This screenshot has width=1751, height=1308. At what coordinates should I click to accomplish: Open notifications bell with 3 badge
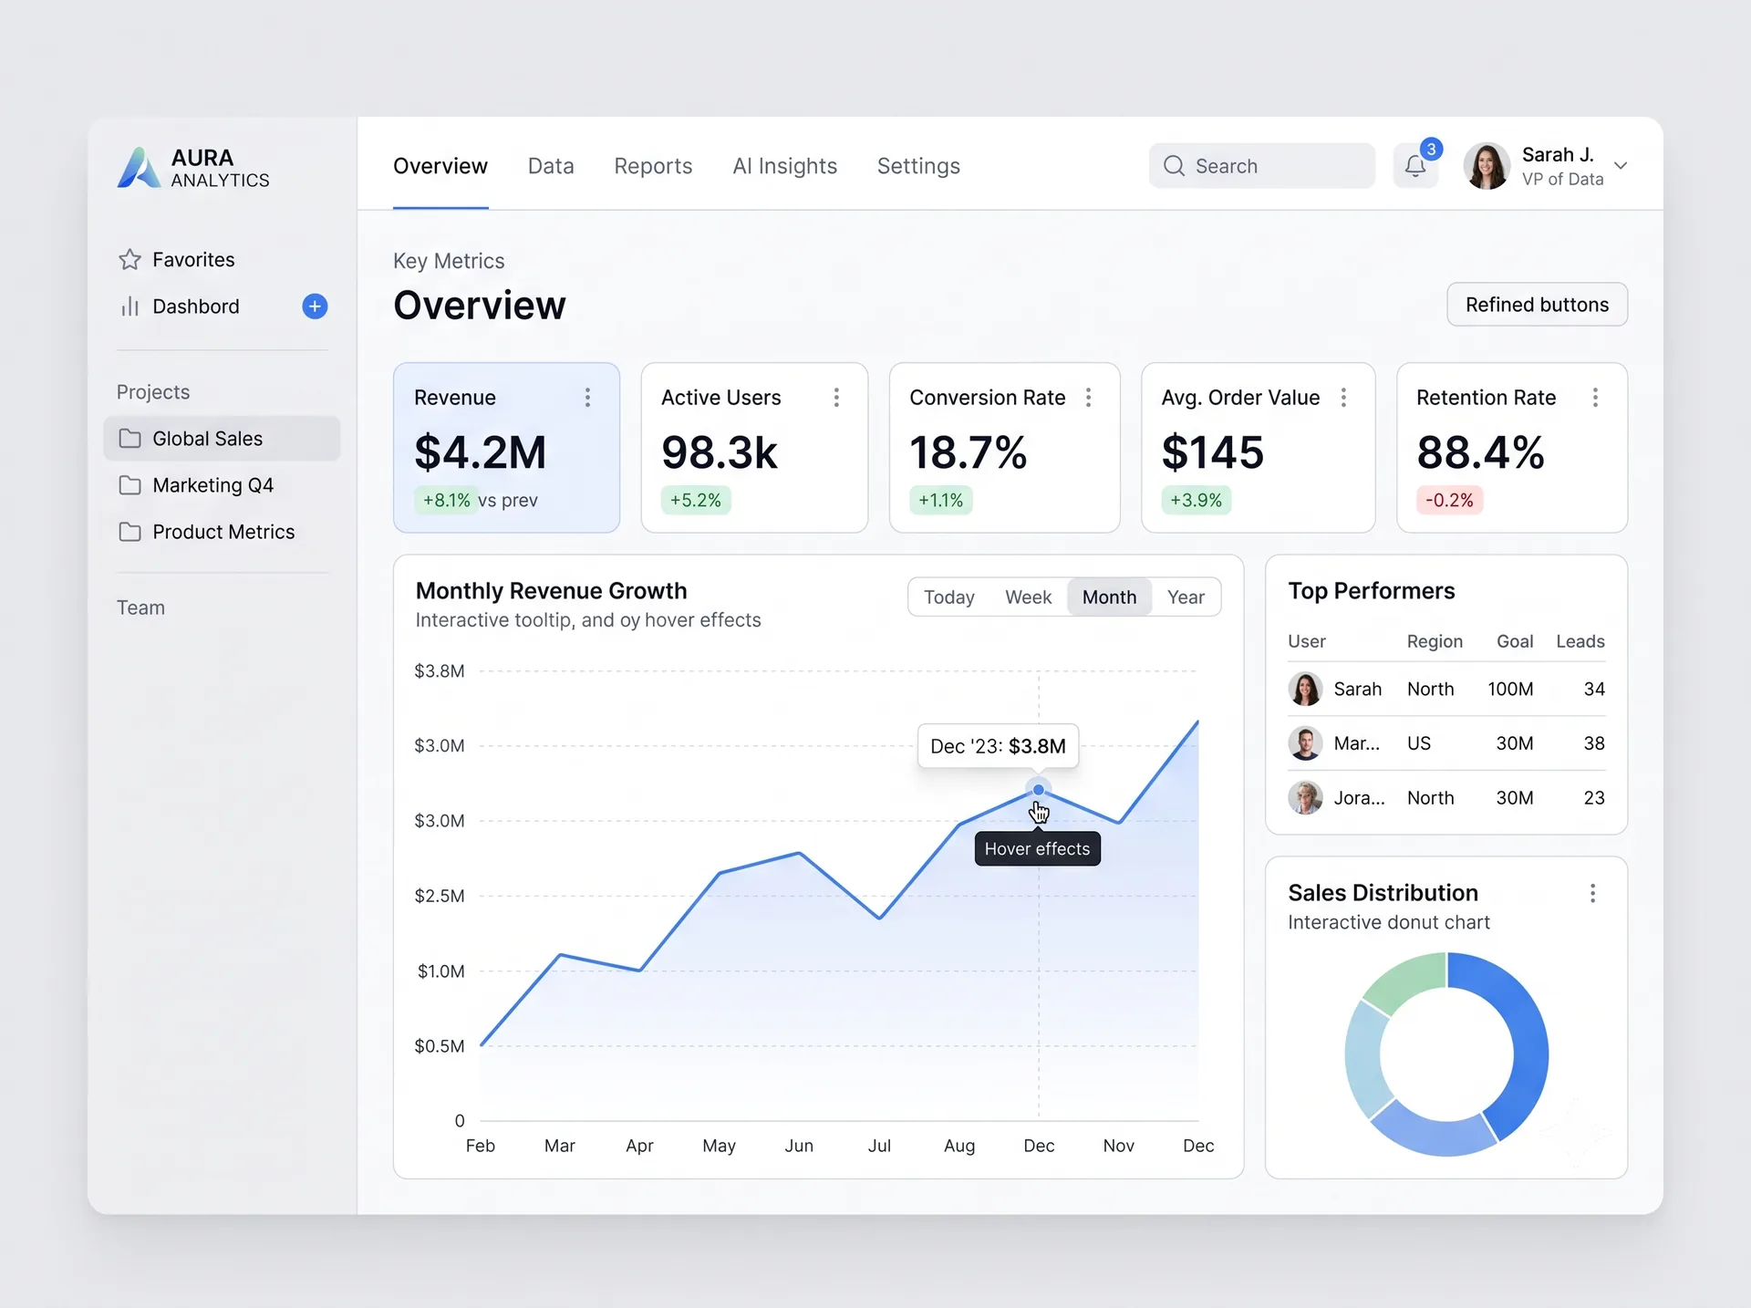(x=1415, y=165)
